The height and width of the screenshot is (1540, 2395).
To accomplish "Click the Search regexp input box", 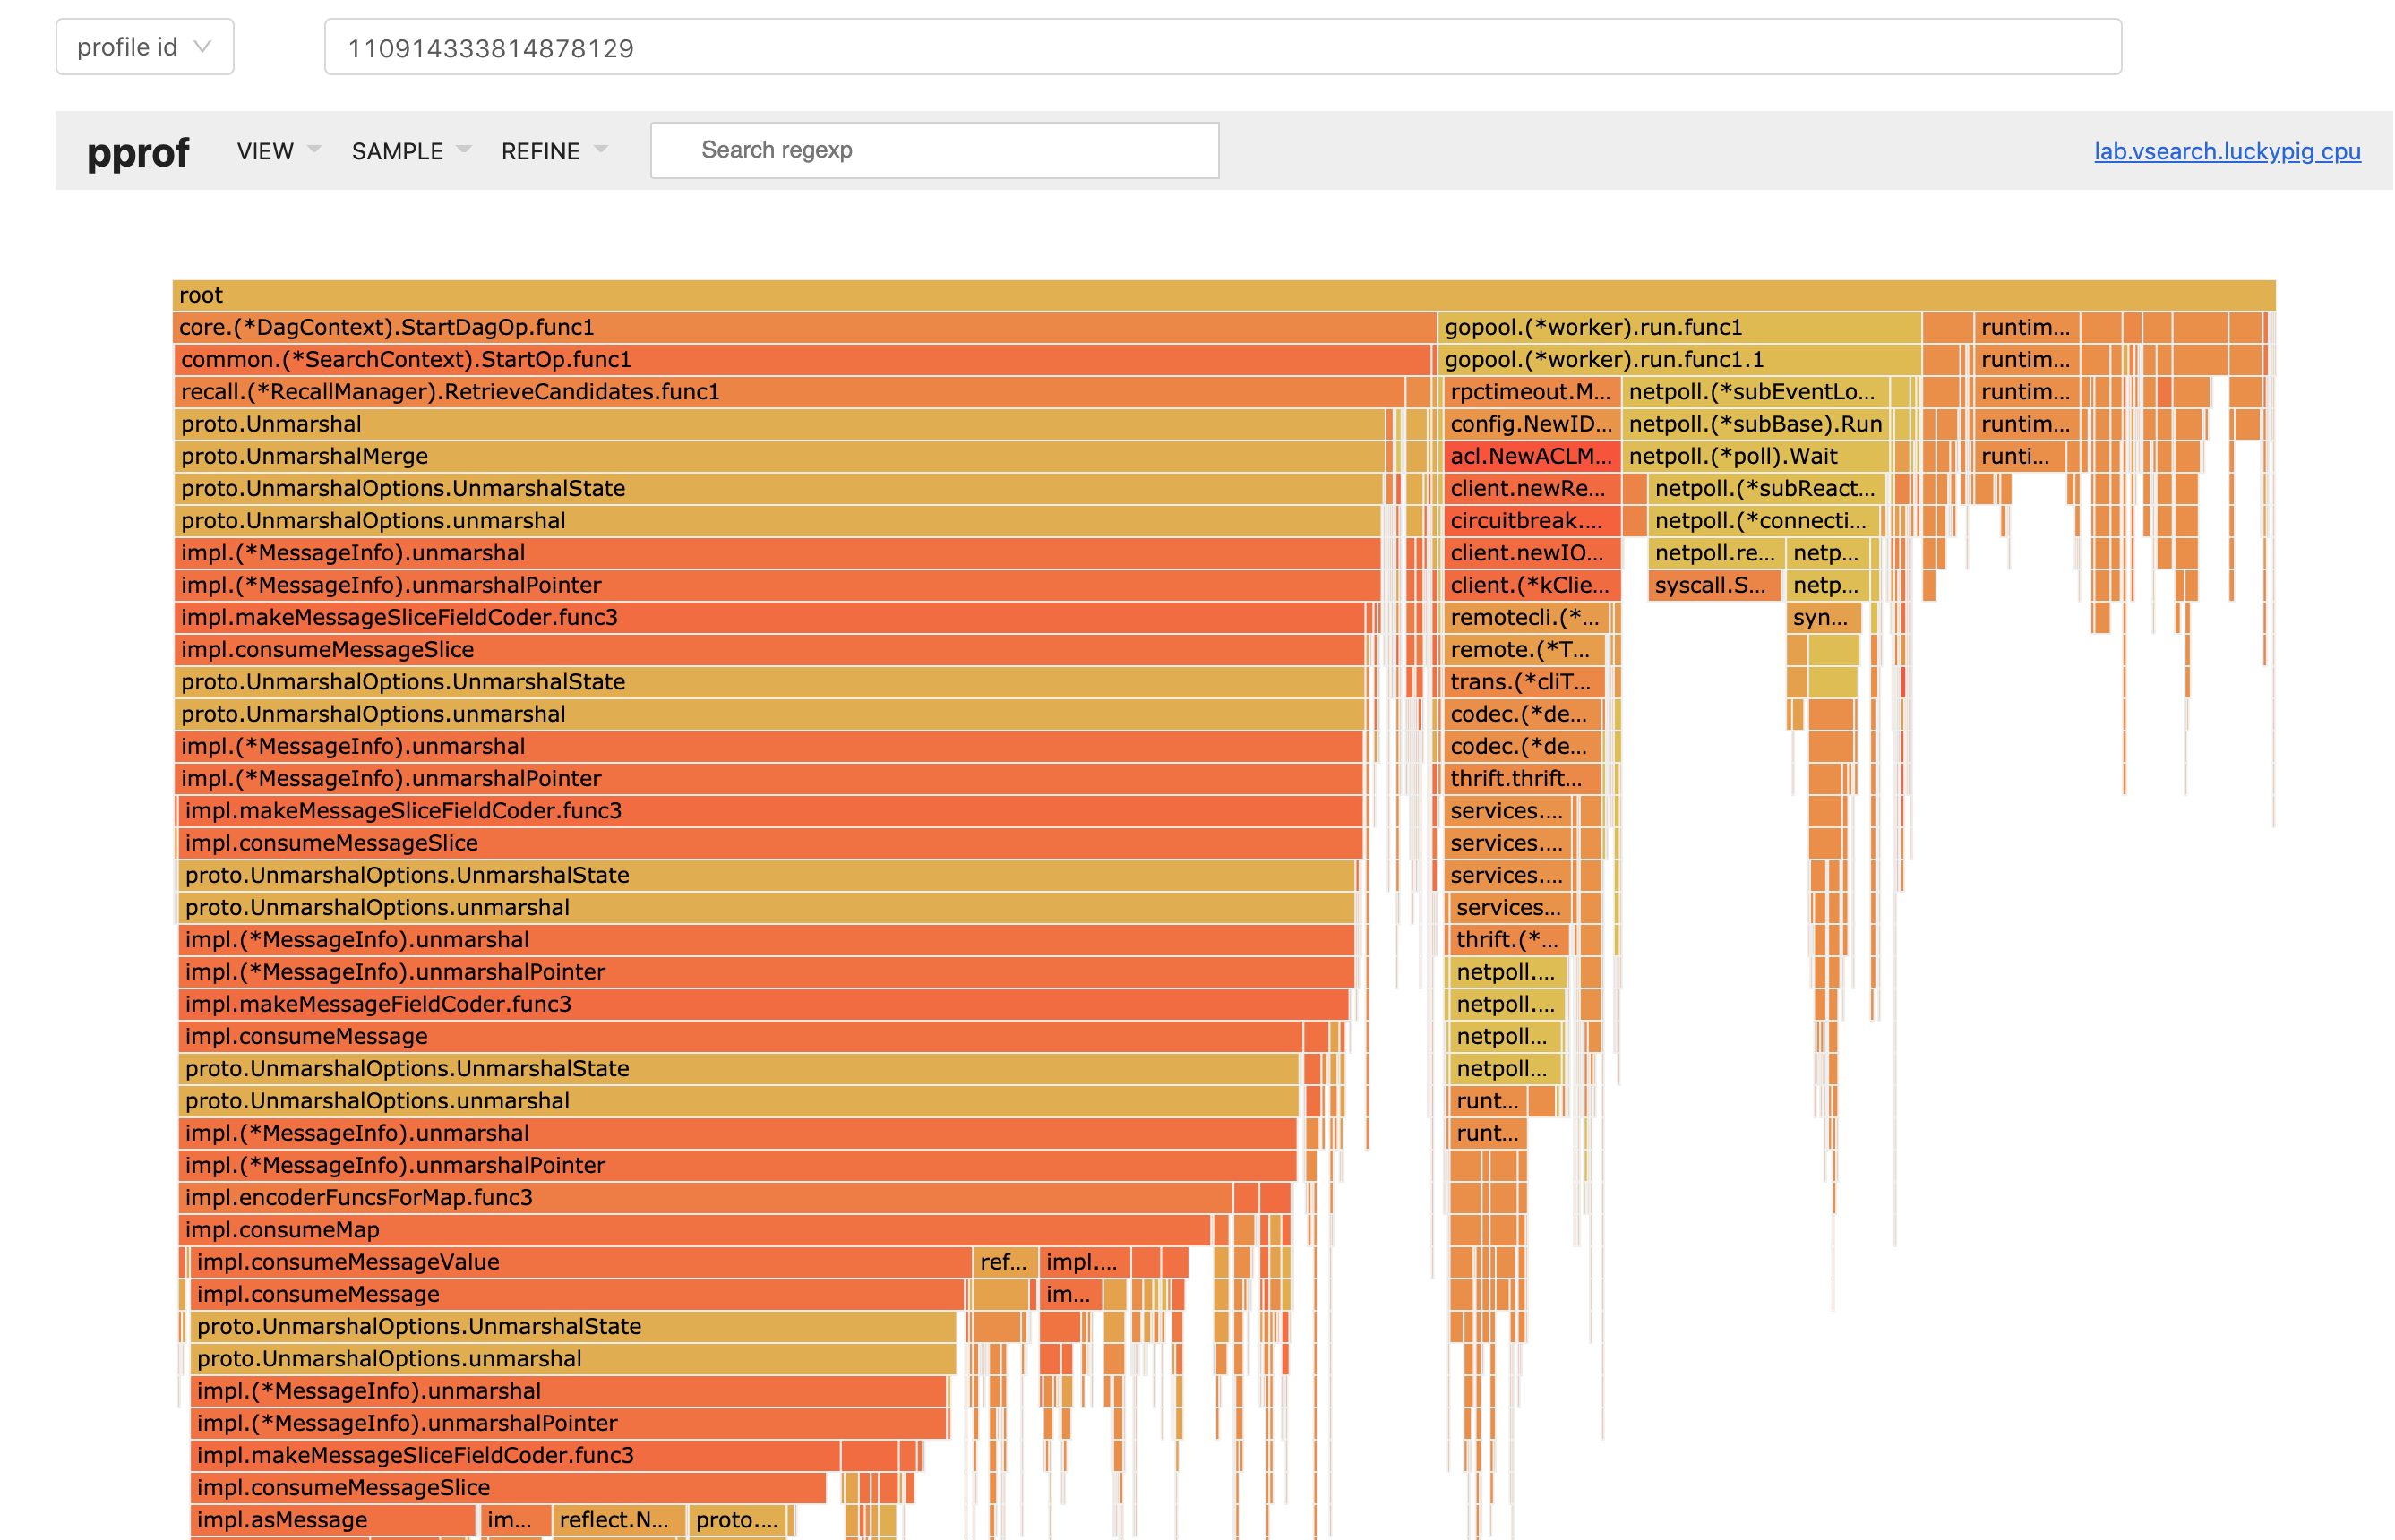I will [x=933, y=150].
